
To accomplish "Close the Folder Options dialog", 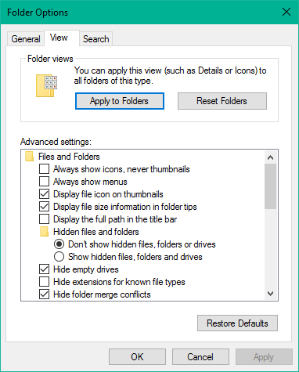I will coord(286,12).
